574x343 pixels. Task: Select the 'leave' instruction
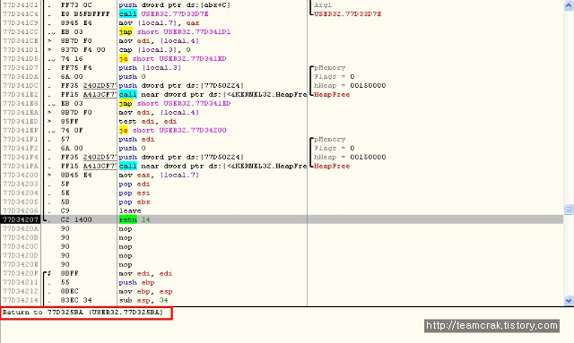coord(130,211)
